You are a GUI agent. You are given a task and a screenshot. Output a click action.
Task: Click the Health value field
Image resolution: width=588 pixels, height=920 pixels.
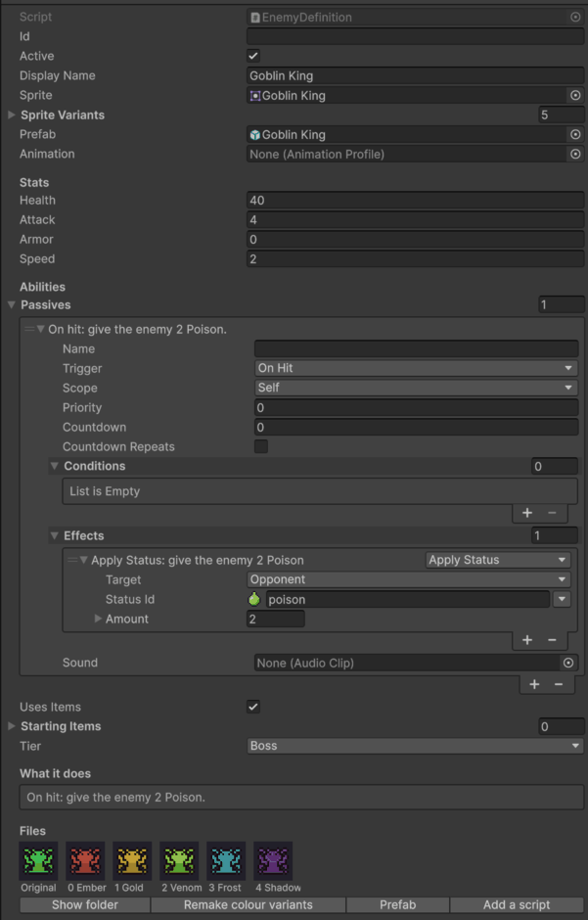[x=416, y=200]
